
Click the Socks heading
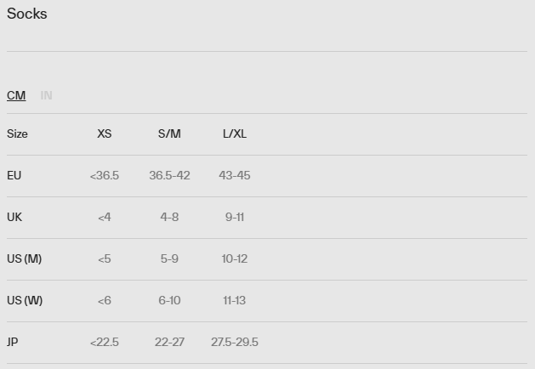pyautogui.click(x=27, y=14)
